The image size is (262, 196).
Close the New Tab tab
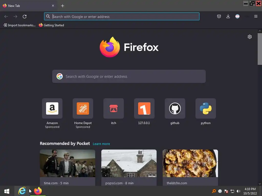pyautogui.click(x=53, y=6)
